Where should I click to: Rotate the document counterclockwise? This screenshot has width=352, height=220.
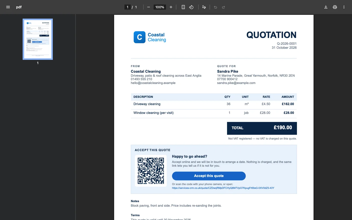click(191, 7)
